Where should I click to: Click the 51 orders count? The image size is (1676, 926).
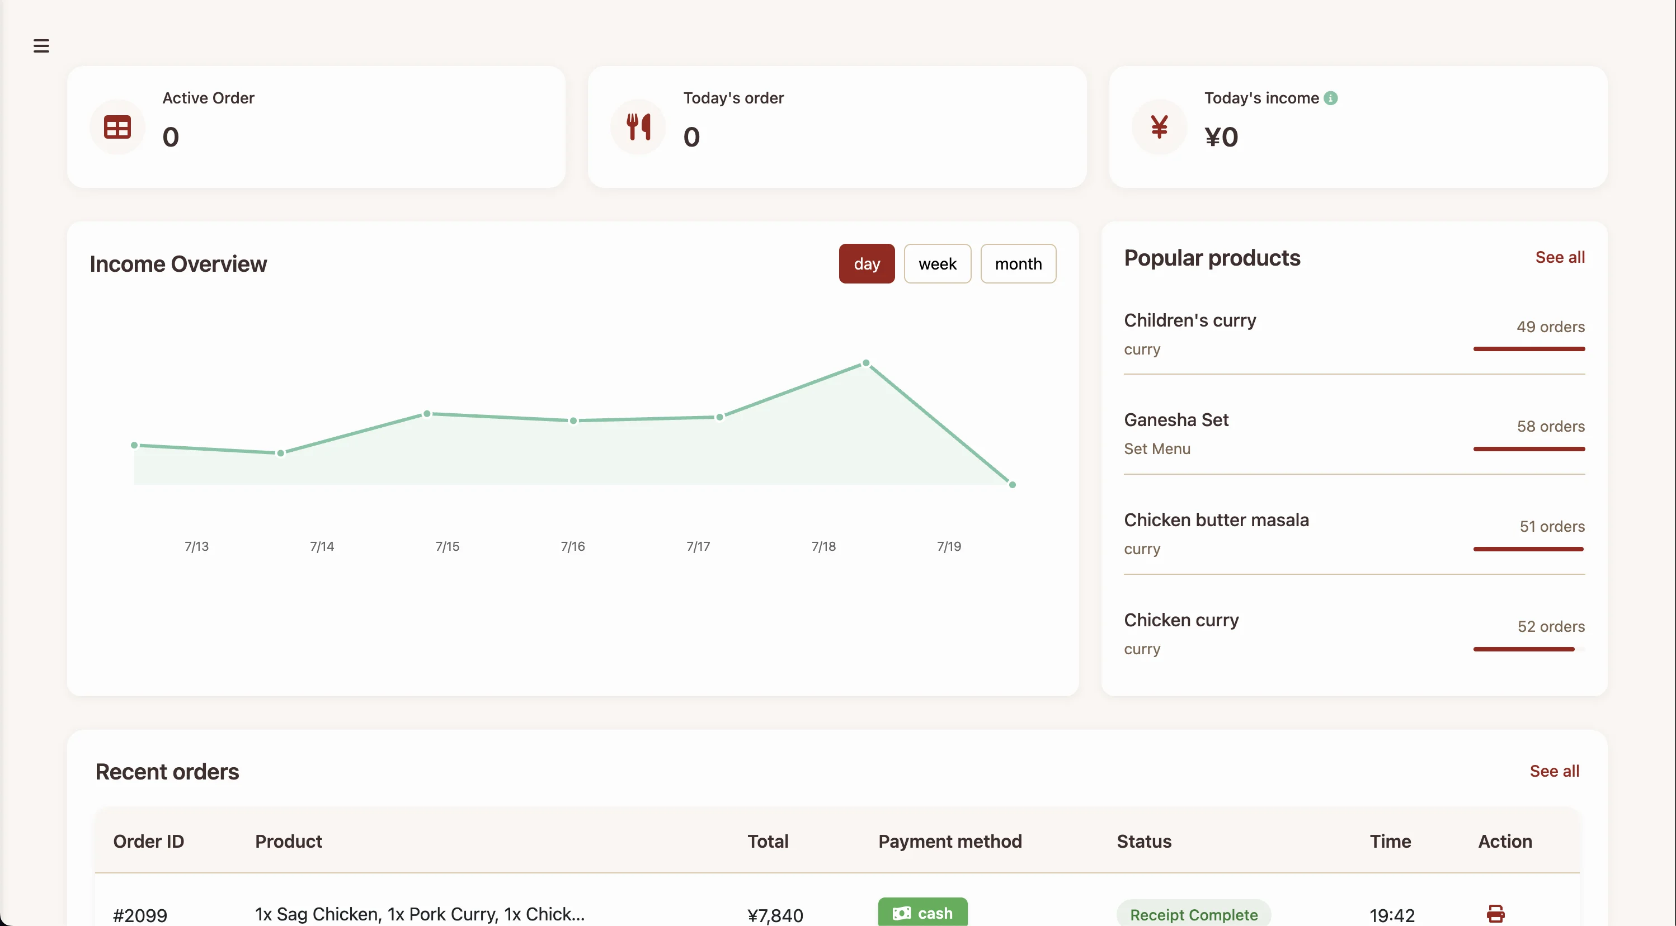(1552, 527)
